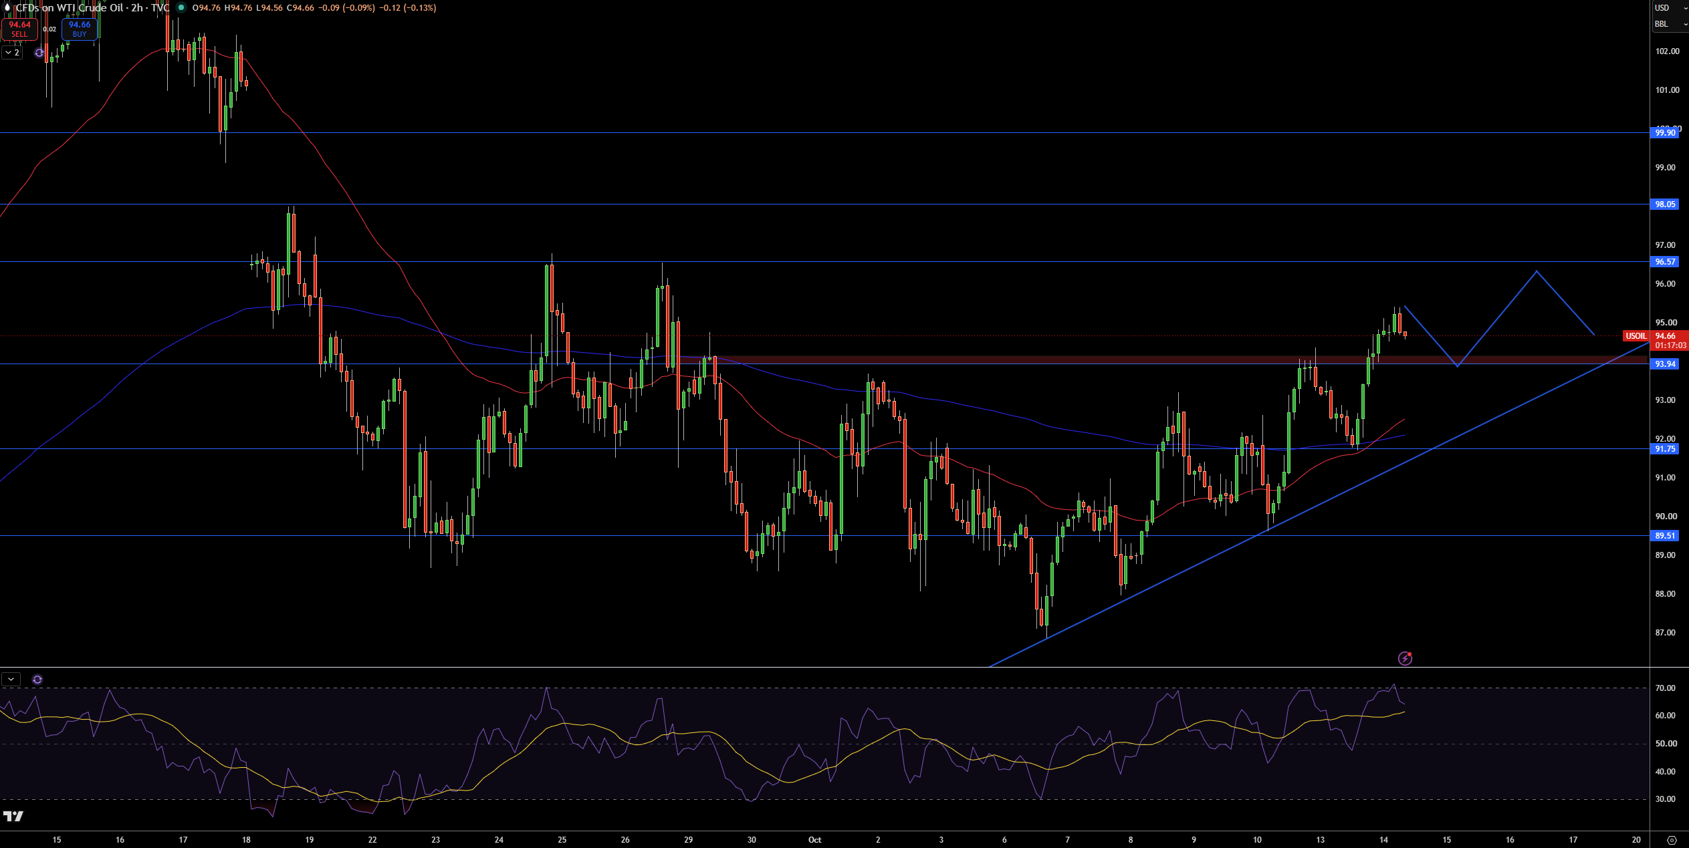Click the −0.12 (−0.13%) change text
1689x848 pixels.
[x=407, y=8]
